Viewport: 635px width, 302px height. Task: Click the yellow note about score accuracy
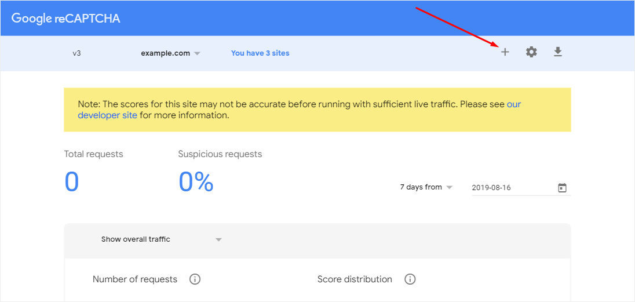pos(317,110)
